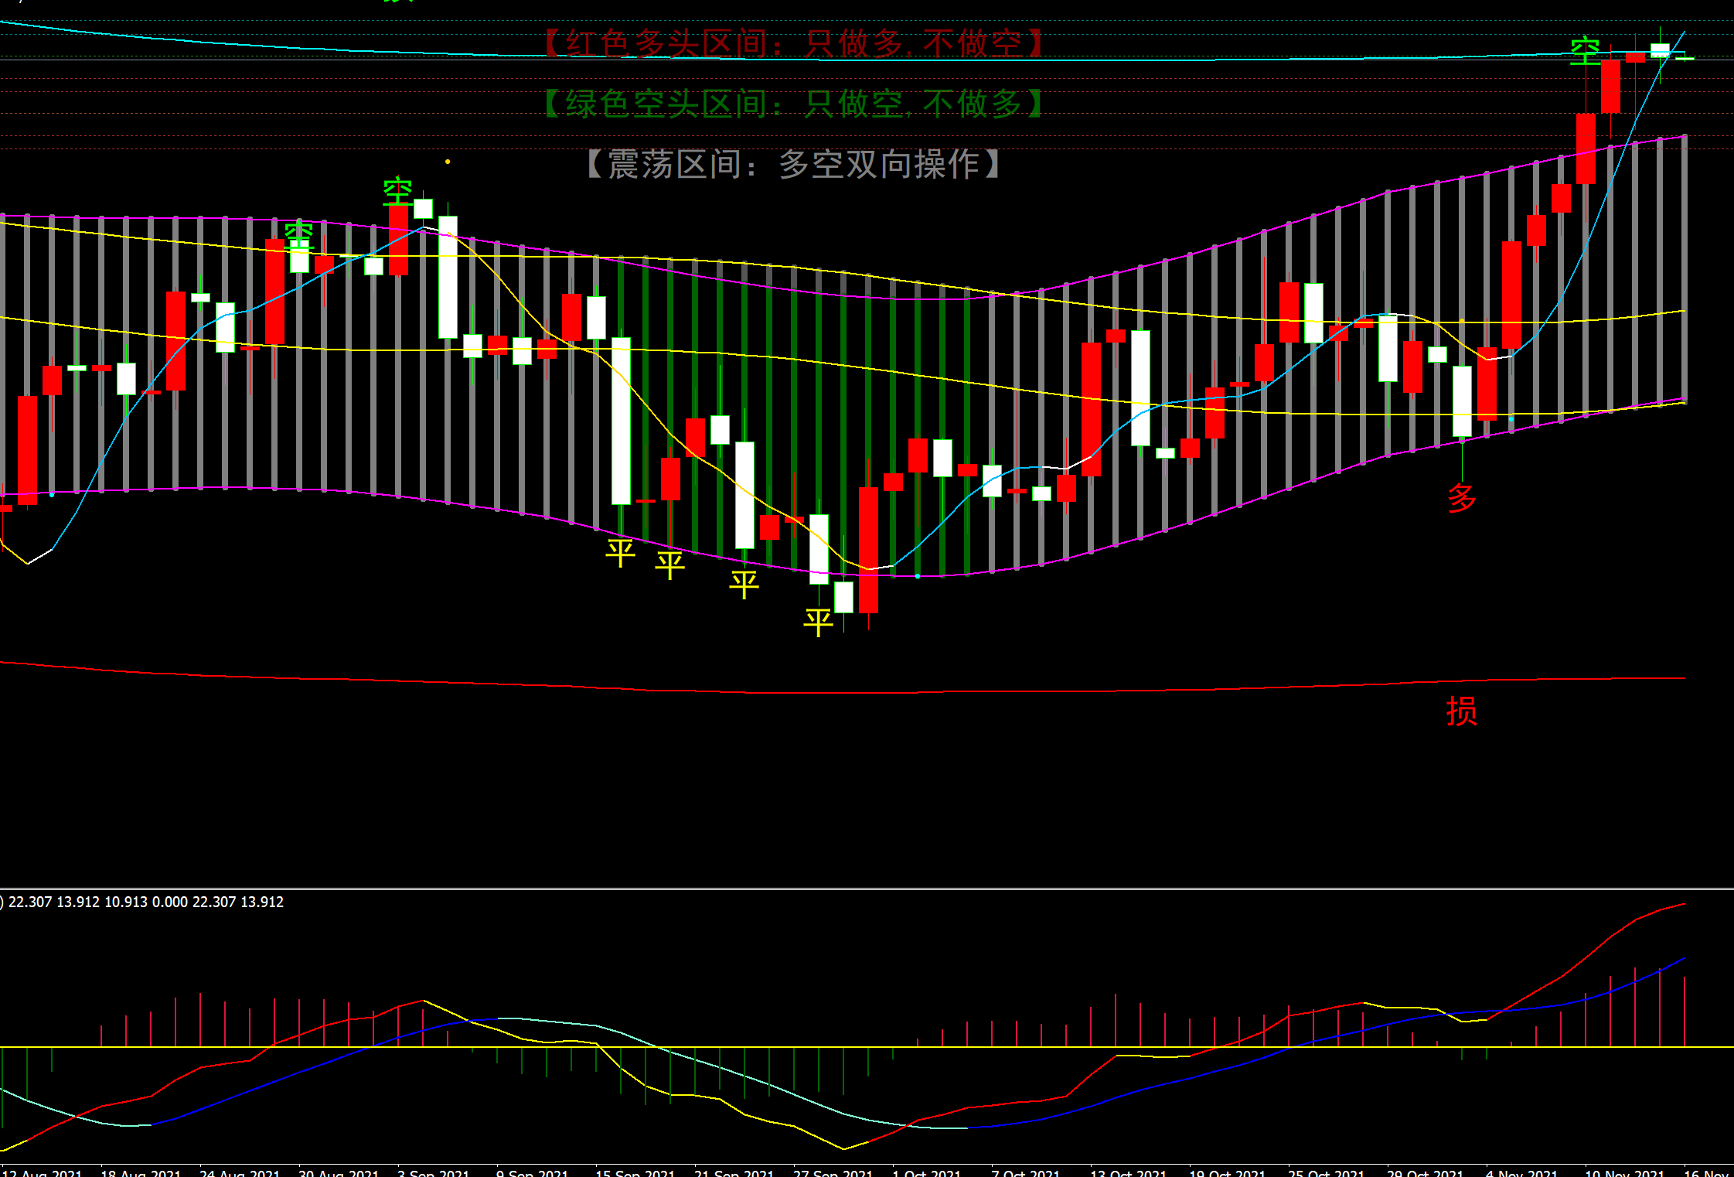This screenshot has height=1177, width=1734.
Task: Click the red 损 stop-loss marker
Action: click(1461, 711)
